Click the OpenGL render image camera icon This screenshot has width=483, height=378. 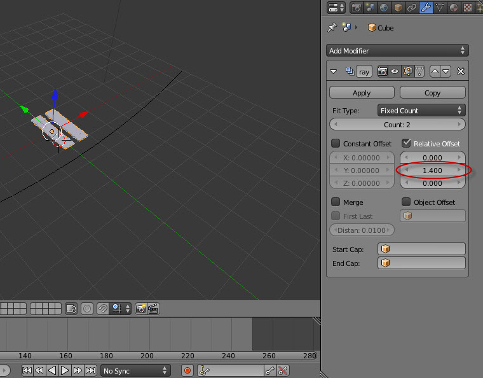[141, 309]
